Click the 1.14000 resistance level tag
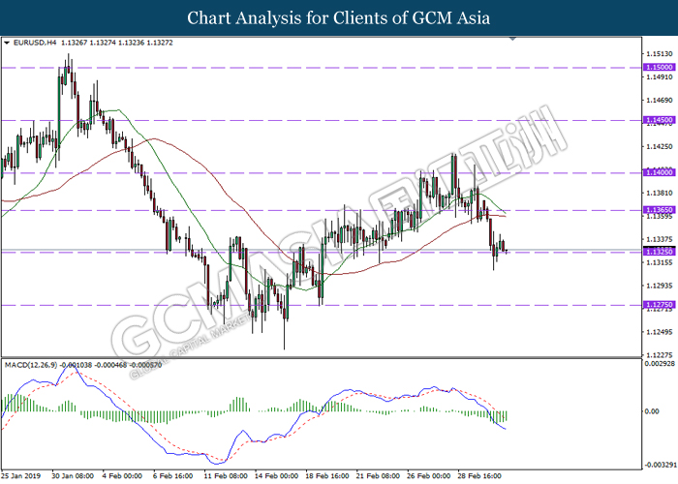678x484 pixels. point(660,172)
